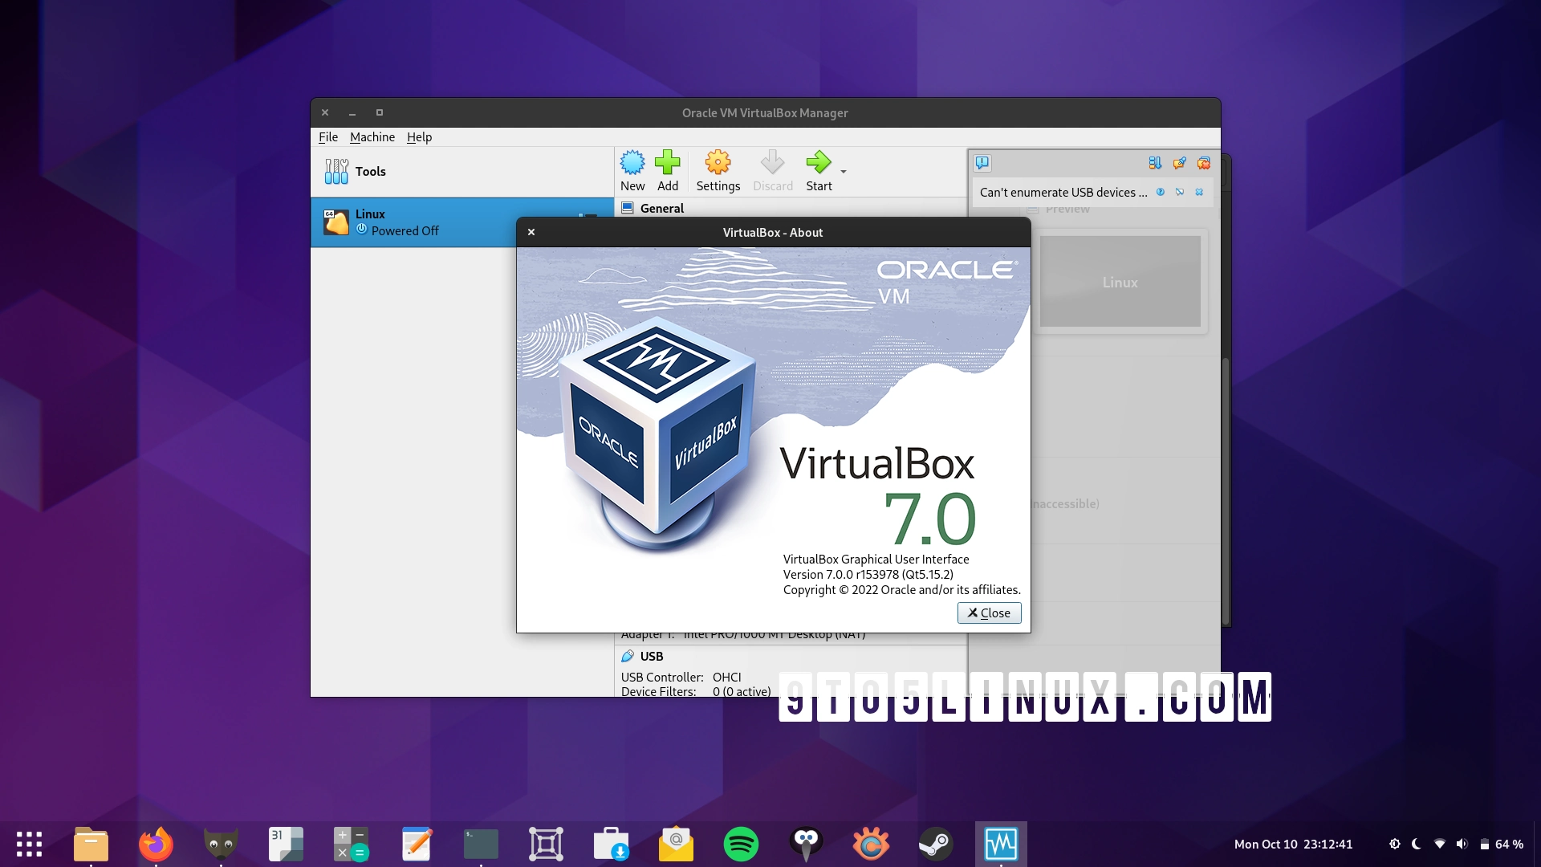Click the help icon on USB notification
Screen dimensions: 1541x867
[x=1161, y=192]
